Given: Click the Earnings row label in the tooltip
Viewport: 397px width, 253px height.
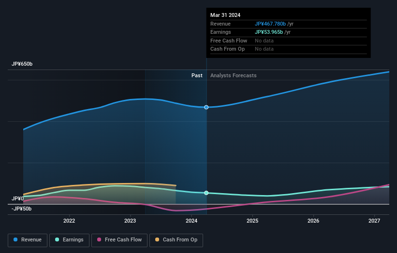Looking at the screenshot, I should pyautogui.click(x=221, y=32).
